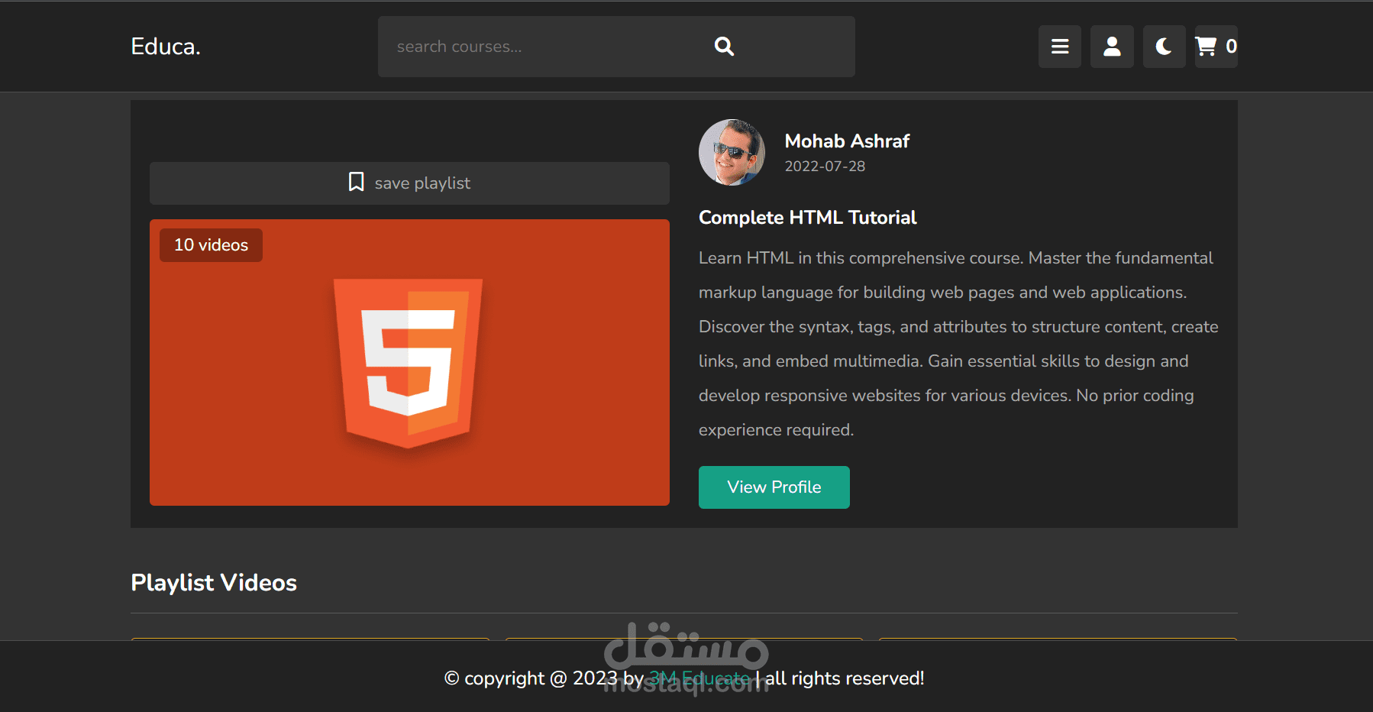Click the Playlist Videos heading
Screen dimensions: 1373x712
[x=214, y=583]
